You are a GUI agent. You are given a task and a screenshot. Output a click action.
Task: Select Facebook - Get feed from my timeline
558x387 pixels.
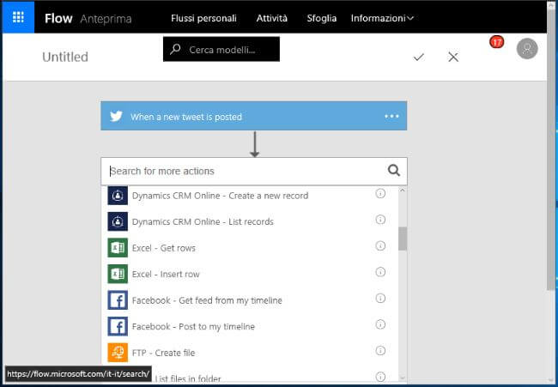(207, 300)
